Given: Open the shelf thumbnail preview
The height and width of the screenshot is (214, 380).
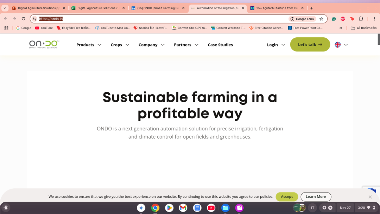Looking at the screenshot, I should coord(299,208).
